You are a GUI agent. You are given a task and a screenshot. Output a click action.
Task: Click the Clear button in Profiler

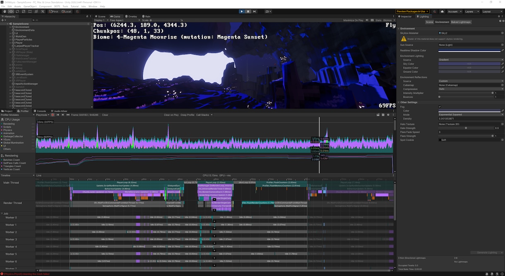pos(105,115)
